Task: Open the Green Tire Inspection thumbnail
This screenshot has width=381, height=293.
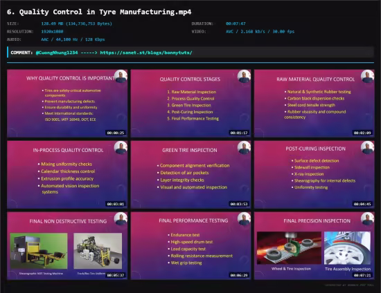Action: 190,175
